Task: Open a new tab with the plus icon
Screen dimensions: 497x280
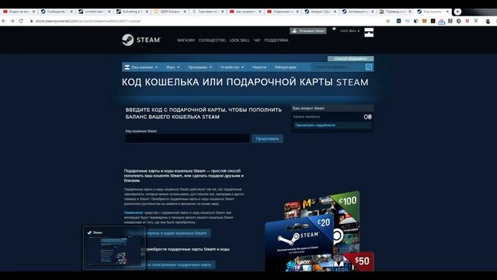Action: click(457, 12)
